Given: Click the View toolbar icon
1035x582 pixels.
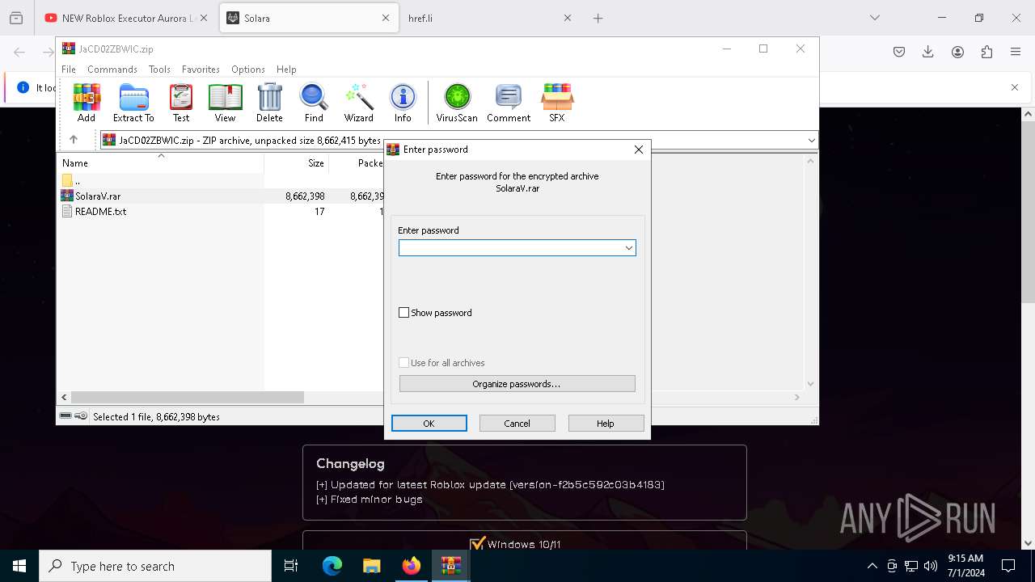Looking at the screenshot, I should [225, 103].
